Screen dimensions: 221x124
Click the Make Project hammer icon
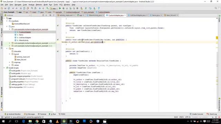click(48, 8)
